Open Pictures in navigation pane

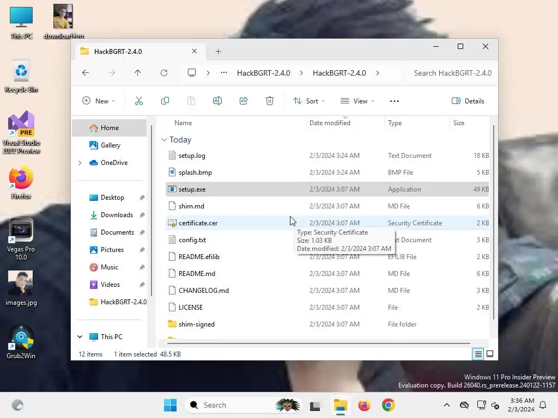[x=112, y=250]
